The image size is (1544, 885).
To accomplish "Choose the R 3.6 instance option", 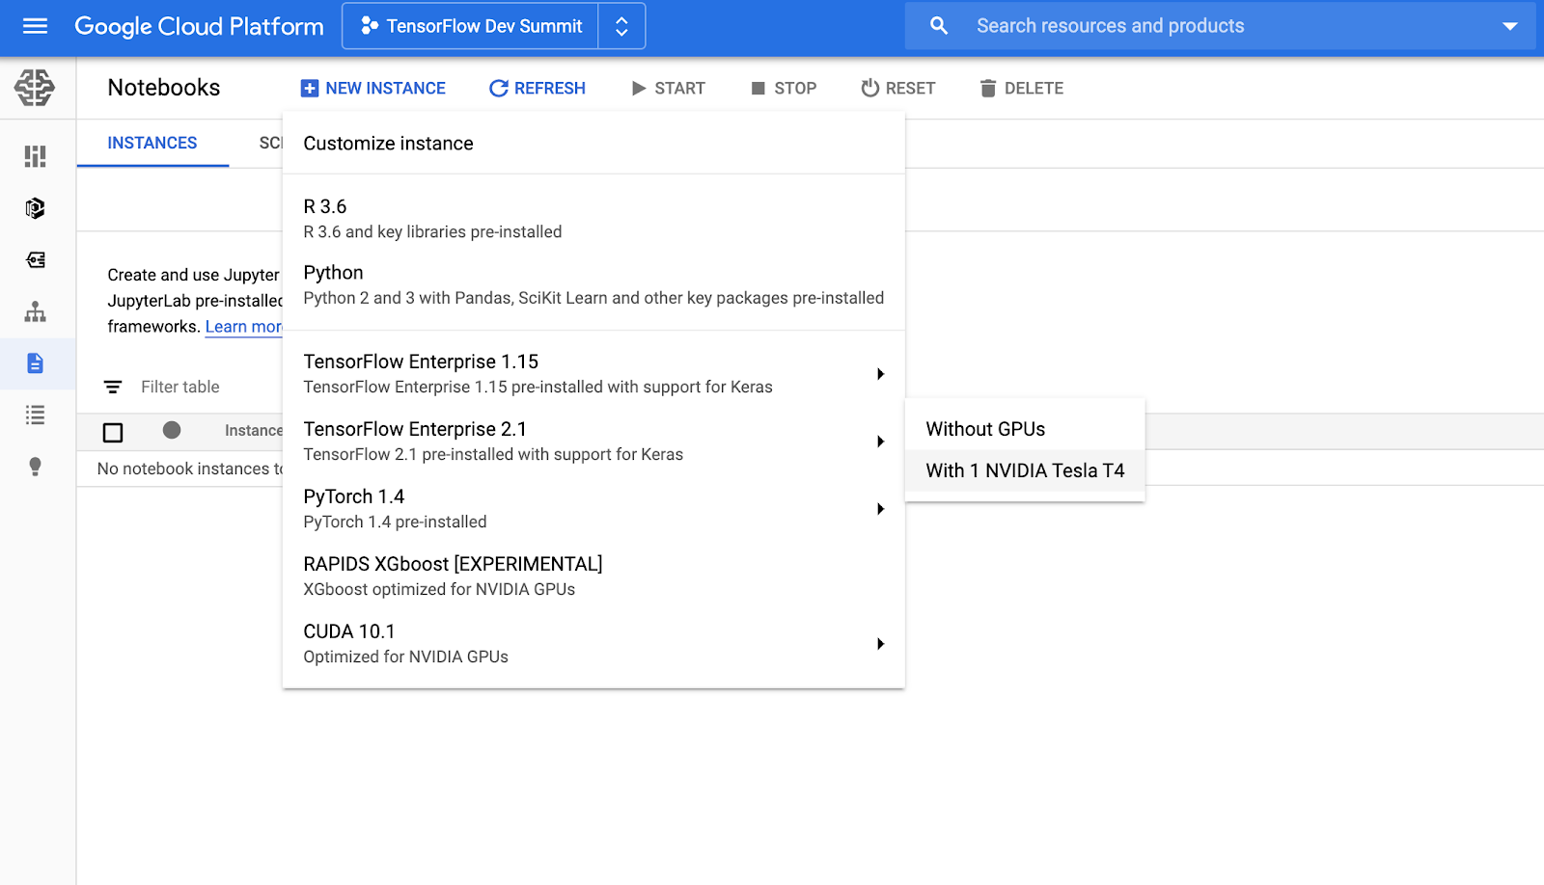I will click(593, 219).
